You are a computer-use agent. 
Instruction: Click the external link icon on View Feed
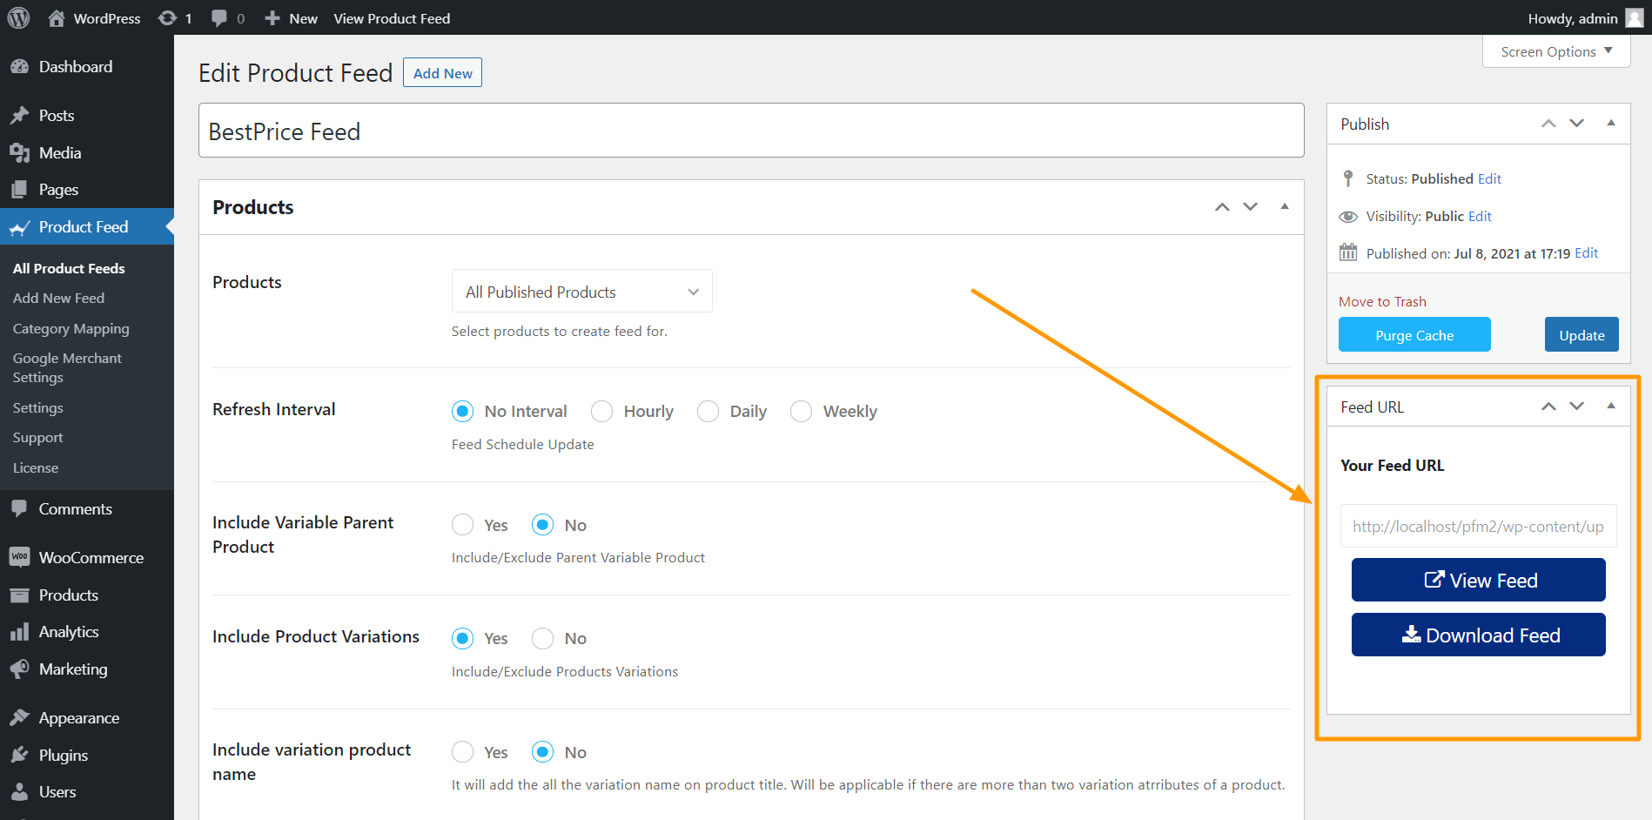click(x=1434, y=580)
